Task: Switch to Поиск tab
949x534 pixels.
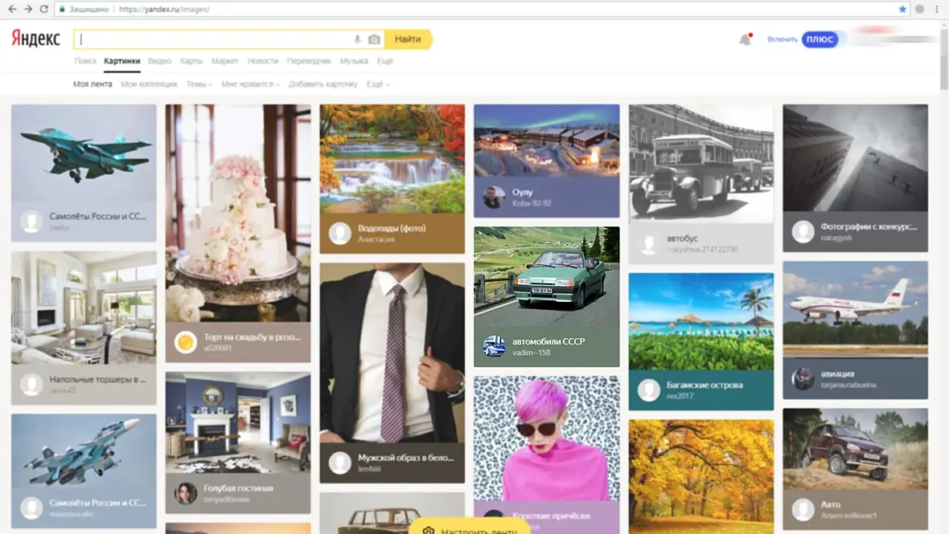Action: [85, 61]
